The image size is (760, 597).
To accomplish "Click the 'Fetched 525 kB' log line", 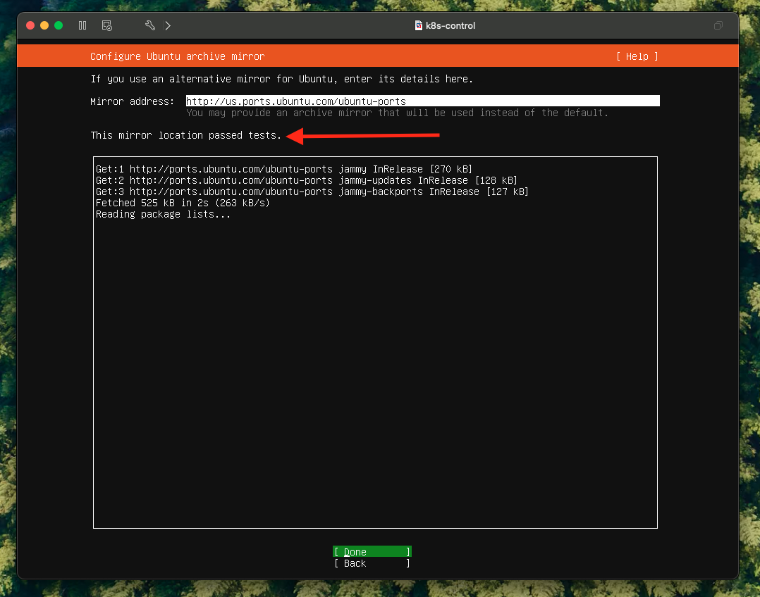I will [183, 203].
